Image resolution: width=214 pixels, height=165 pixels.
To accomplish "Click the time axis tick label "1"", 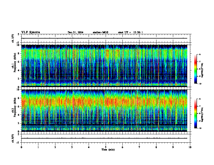I will coord(38,147).
